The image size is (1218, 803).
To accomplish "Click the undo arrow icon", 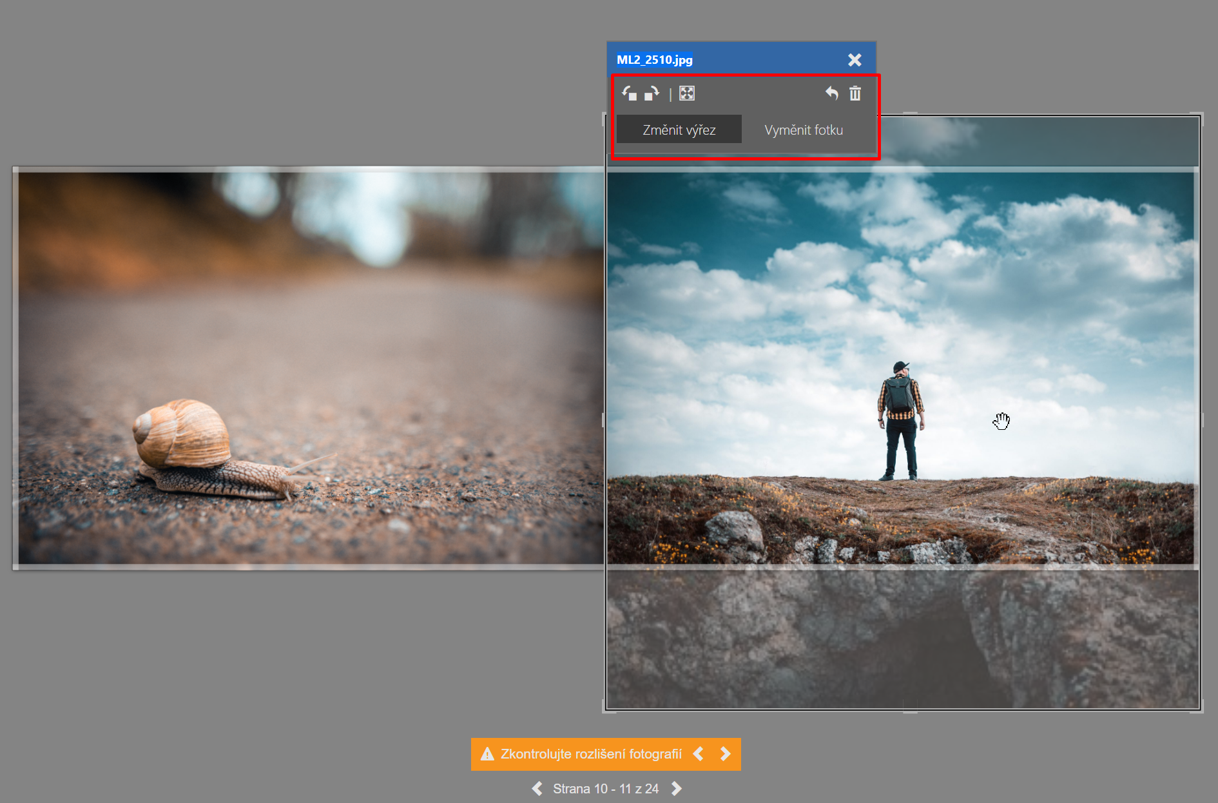I will (x=831, y=93).
